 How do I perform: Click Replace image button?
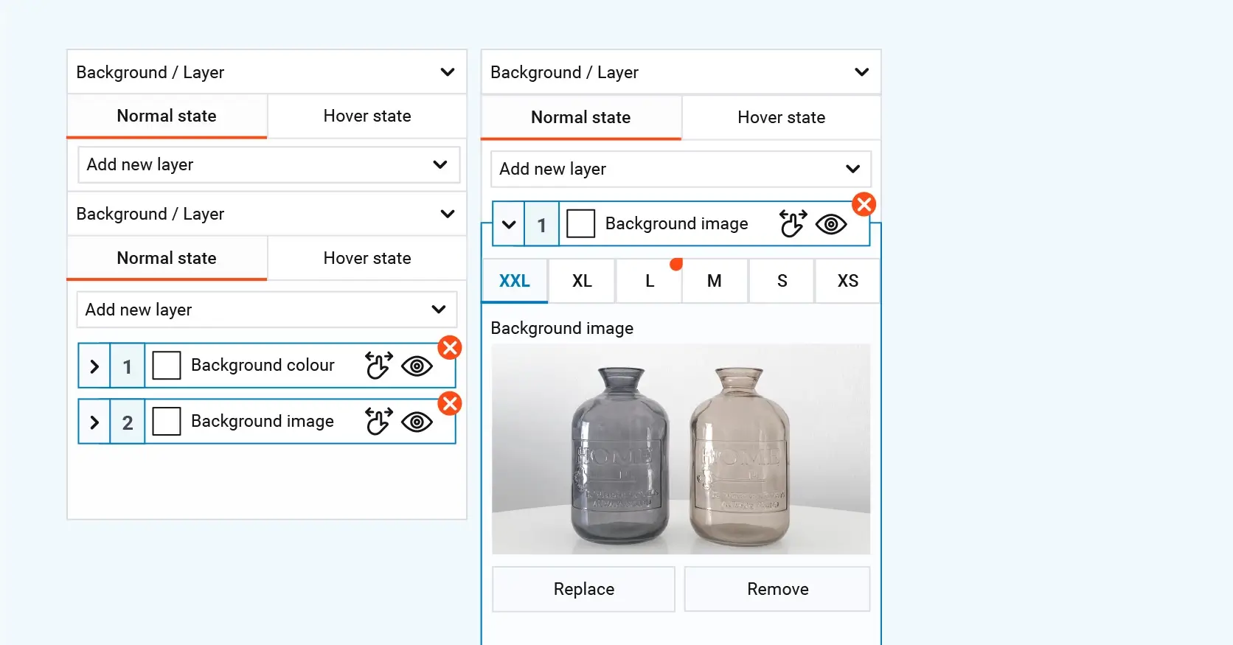pyautogui.click(x=584, y=589)
